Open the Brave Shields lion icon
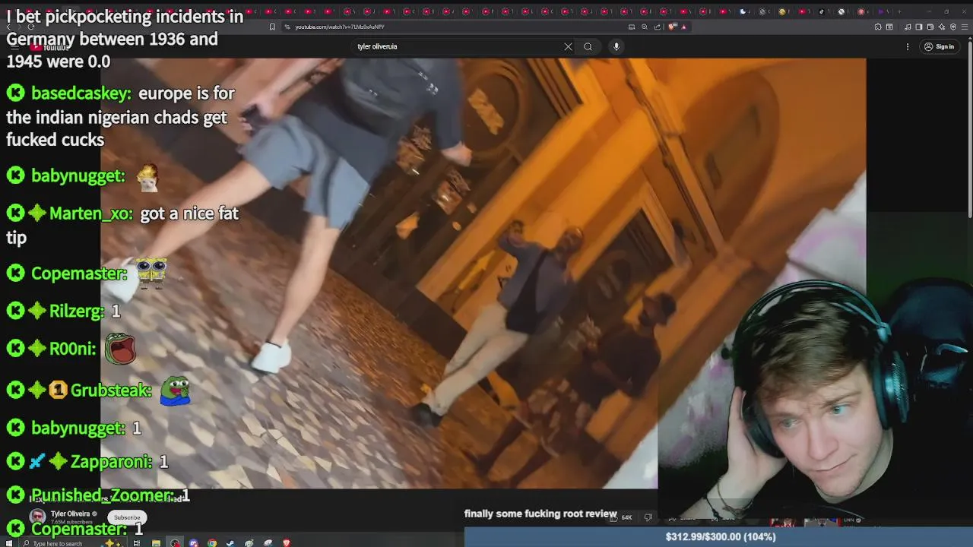973x547 pixels. tap(672, 27)
